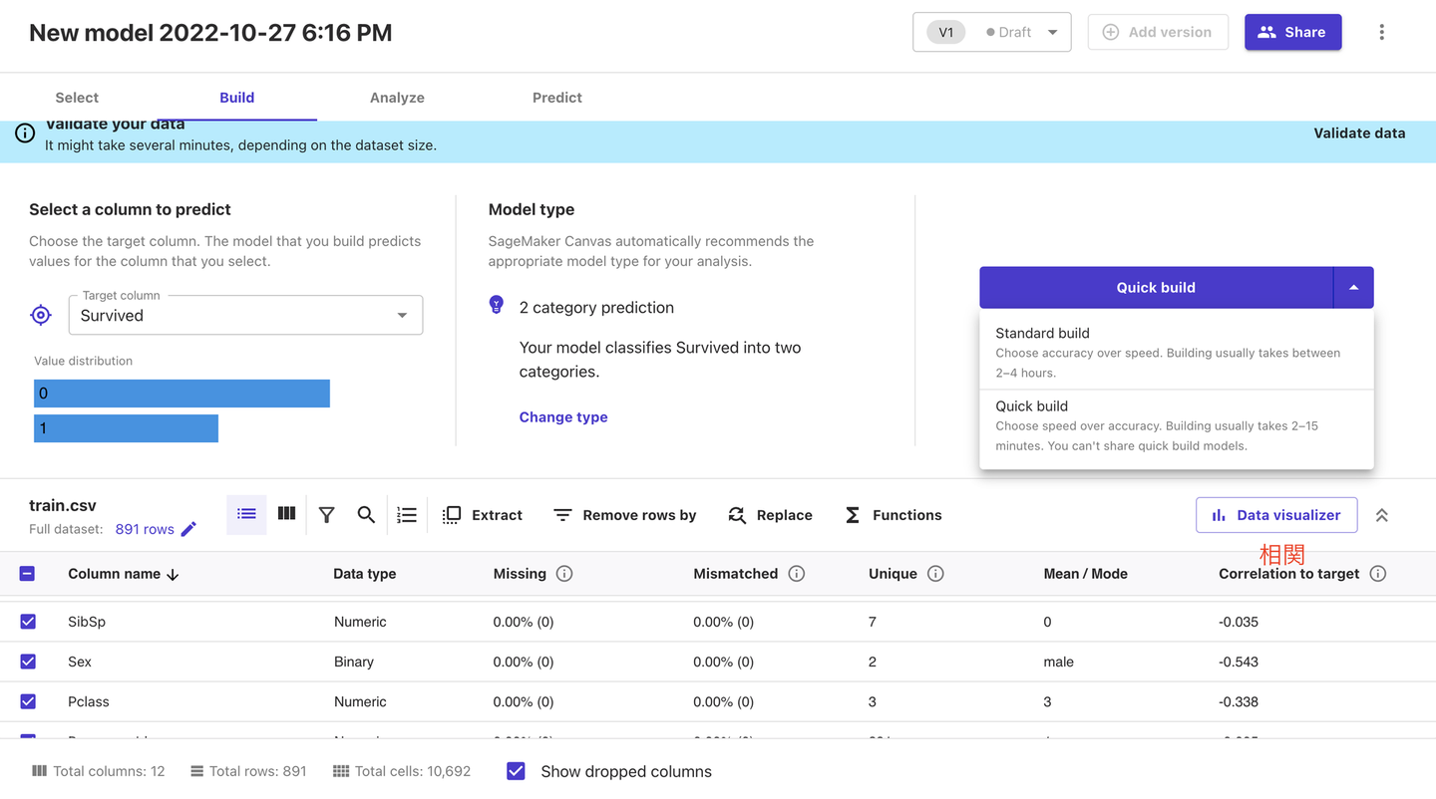
Task: Toggle Show dropped columns checkbox
Action: [516, 771]
